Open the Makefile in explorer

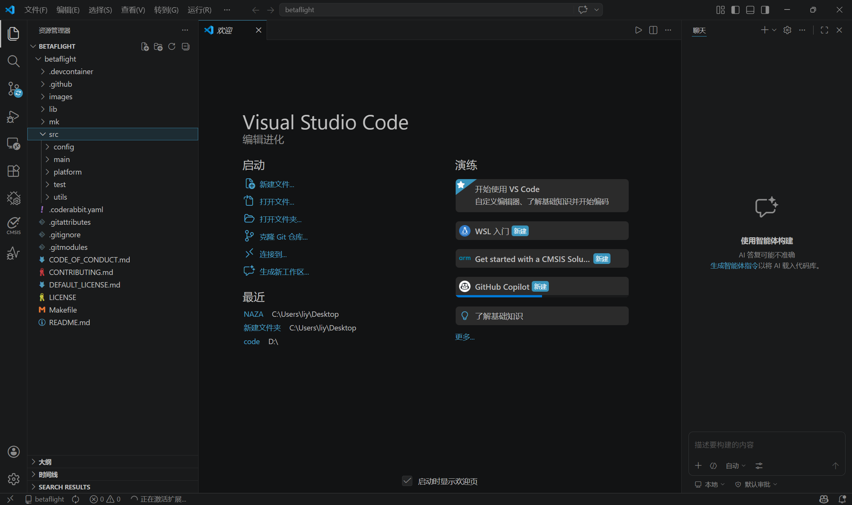click(x=113, y=310)
